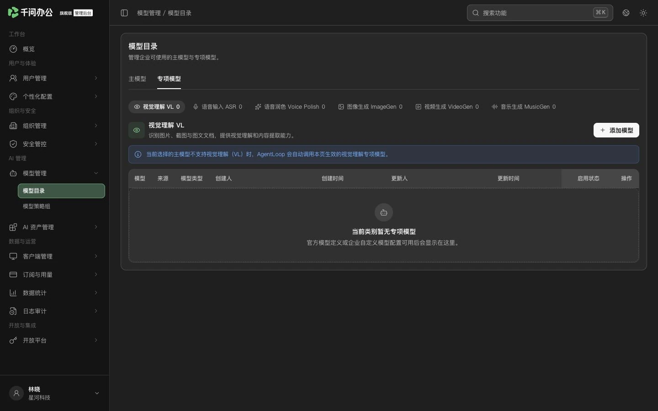
Task: Click the 千问办公 logo icon
Action: pos(13,12)
